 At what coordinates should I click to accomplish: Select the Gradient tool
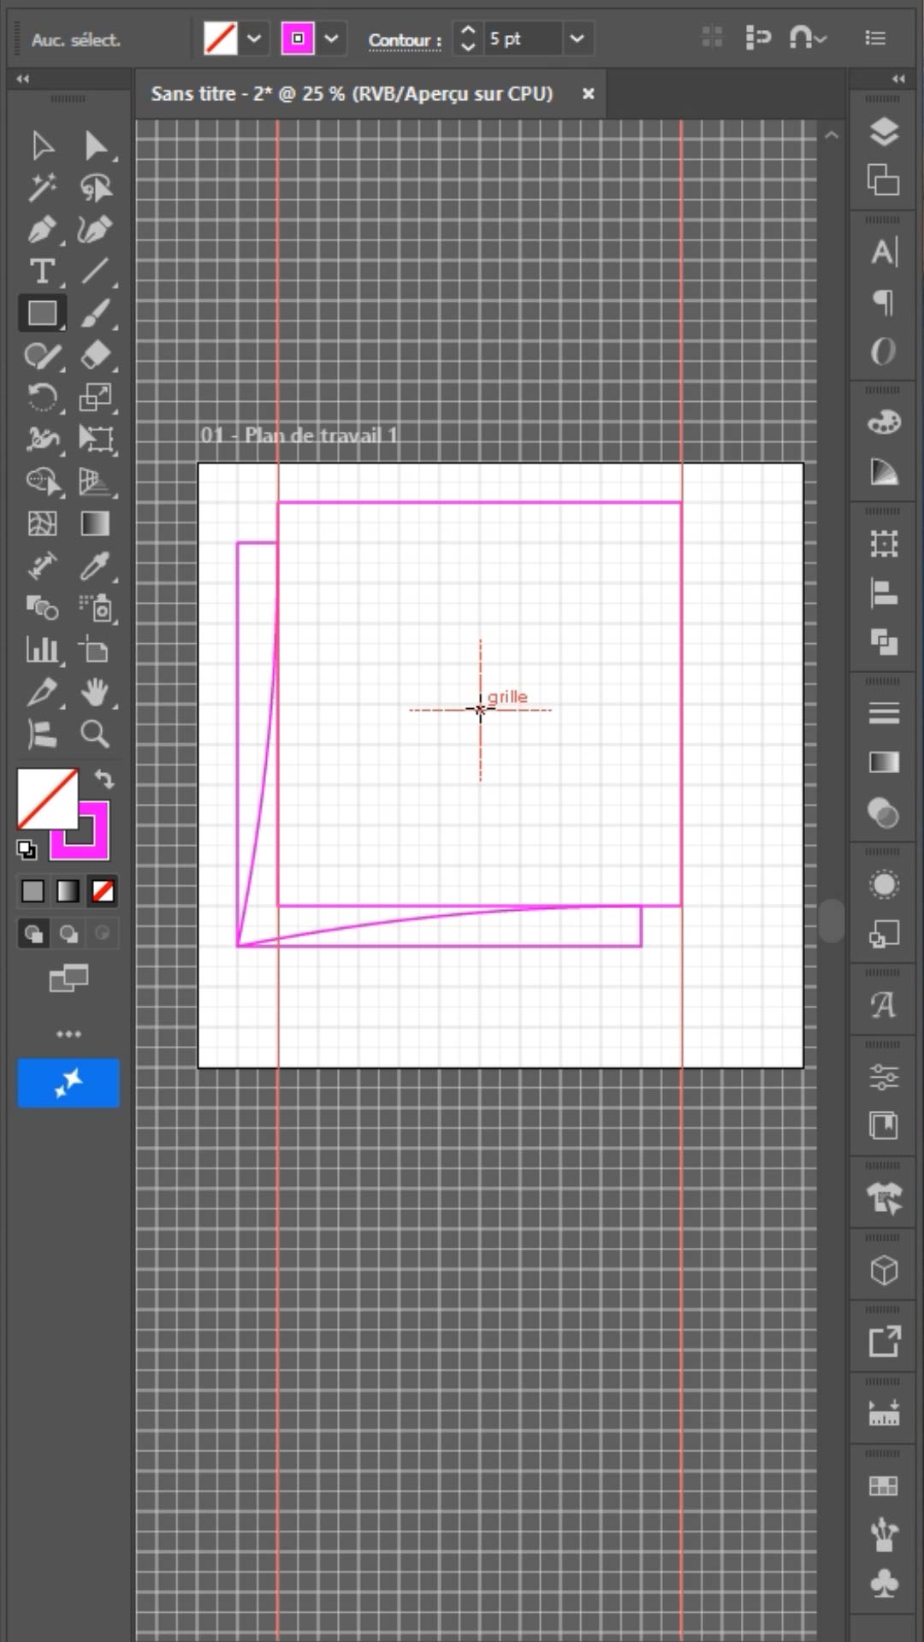pos(96,523)
